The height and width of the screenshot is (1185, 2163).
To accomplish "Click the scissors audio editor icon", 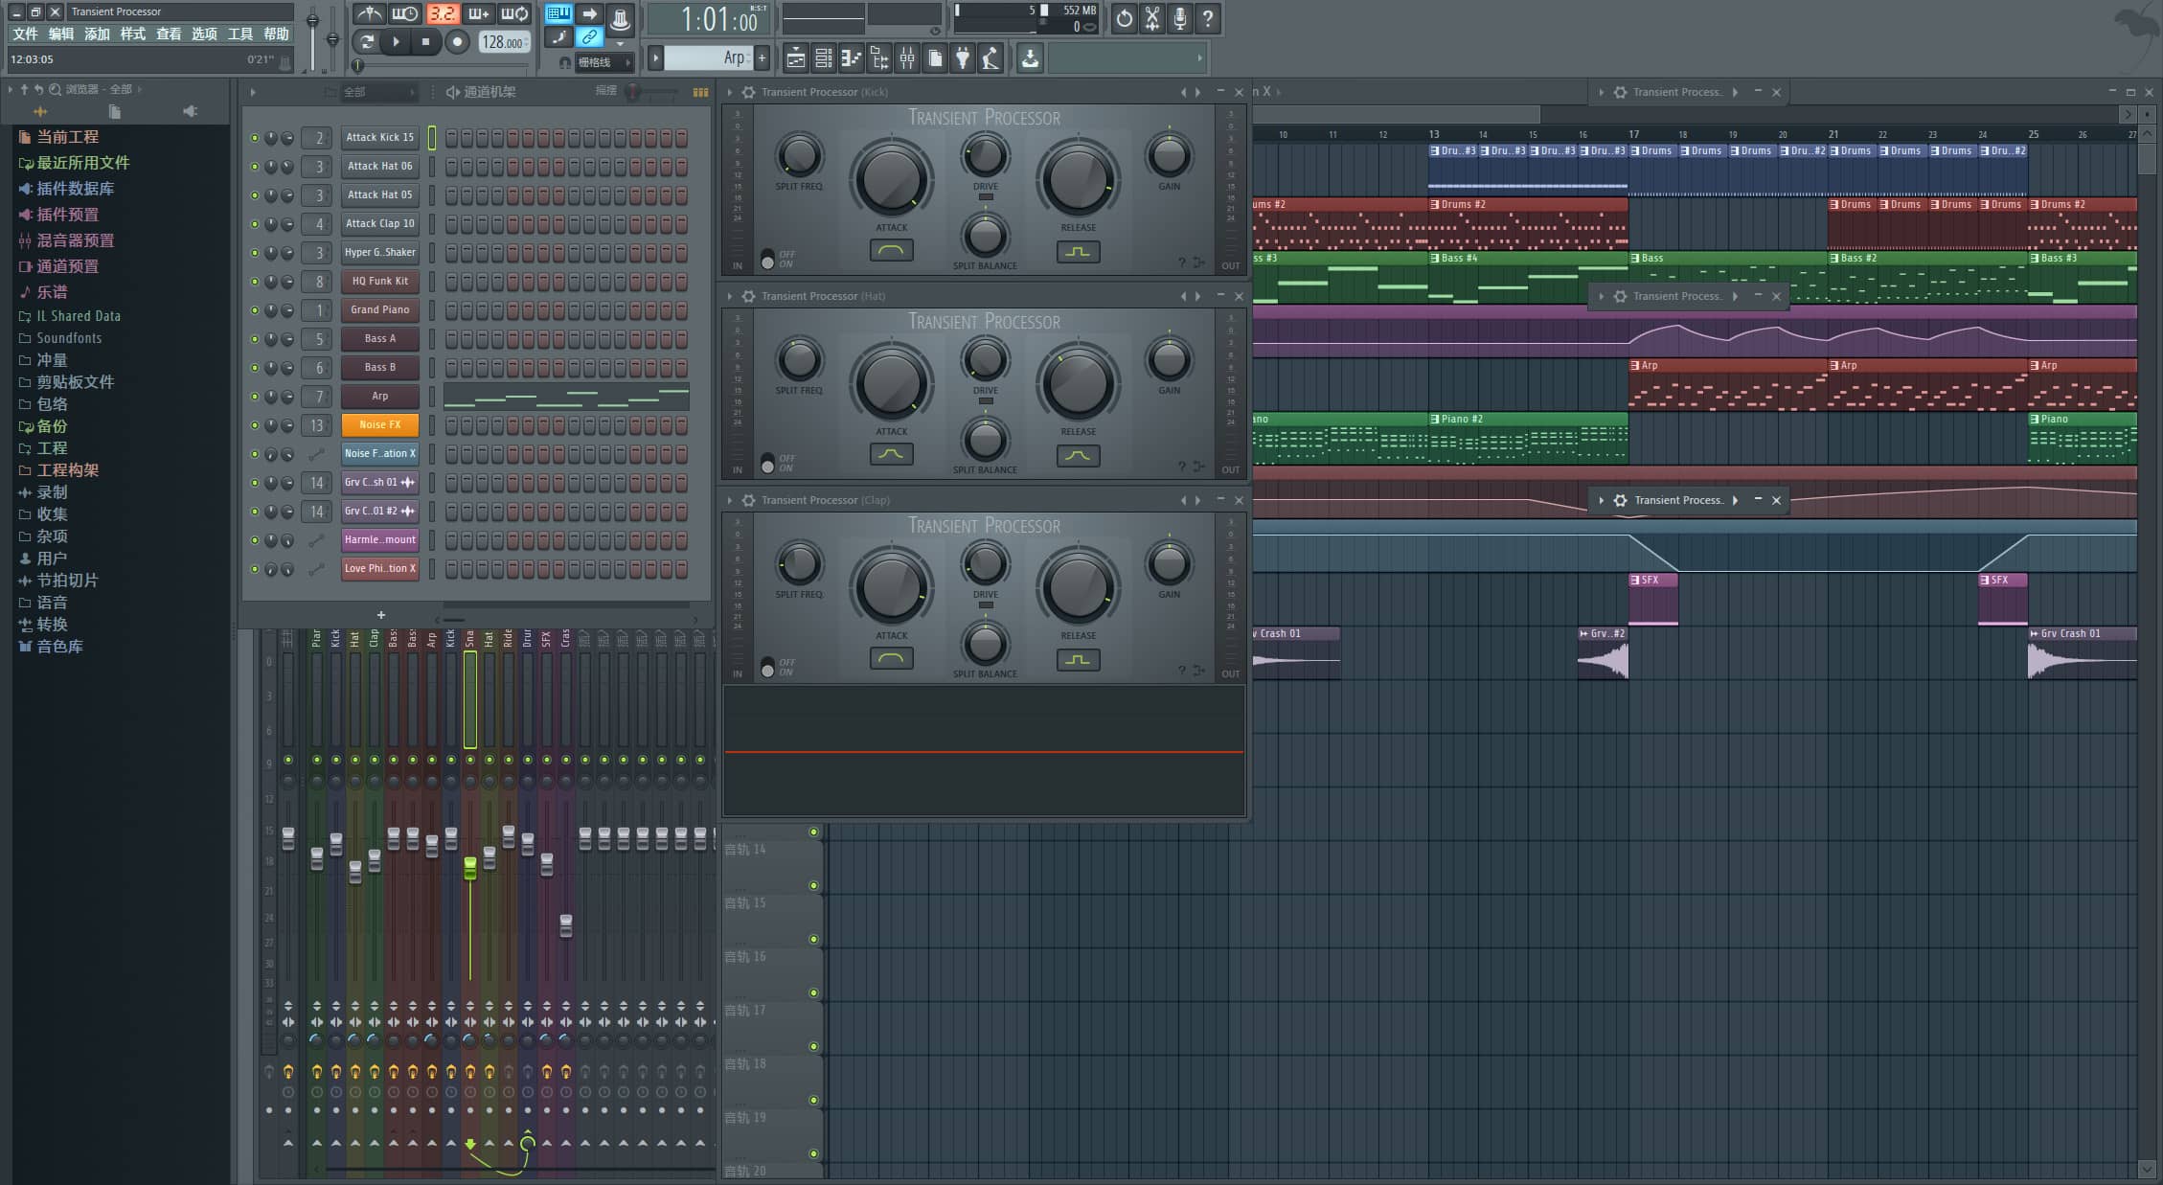I will point(1152,18).
